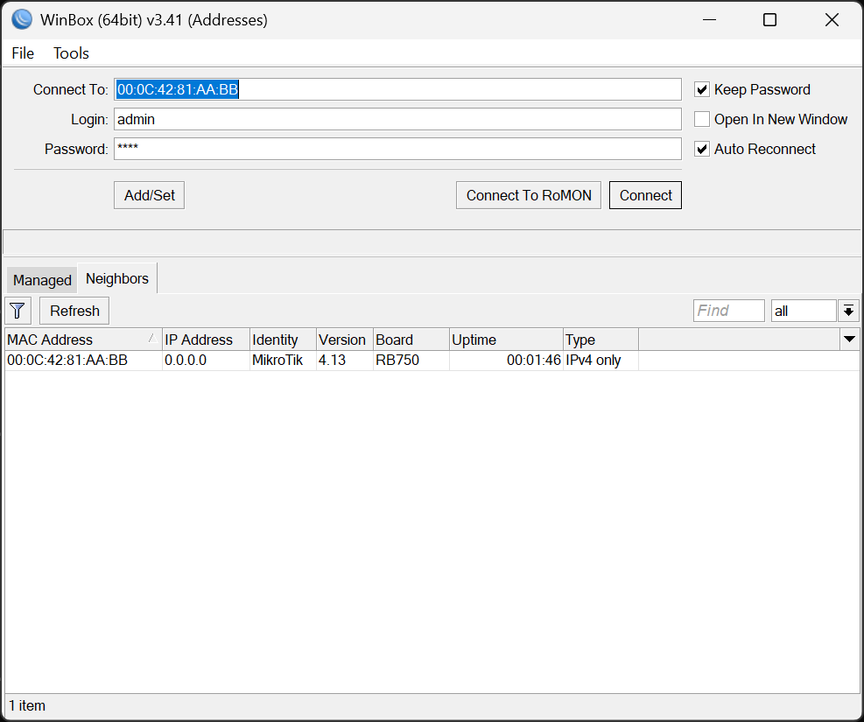Click the WinBox logo in the title bar

20,18
